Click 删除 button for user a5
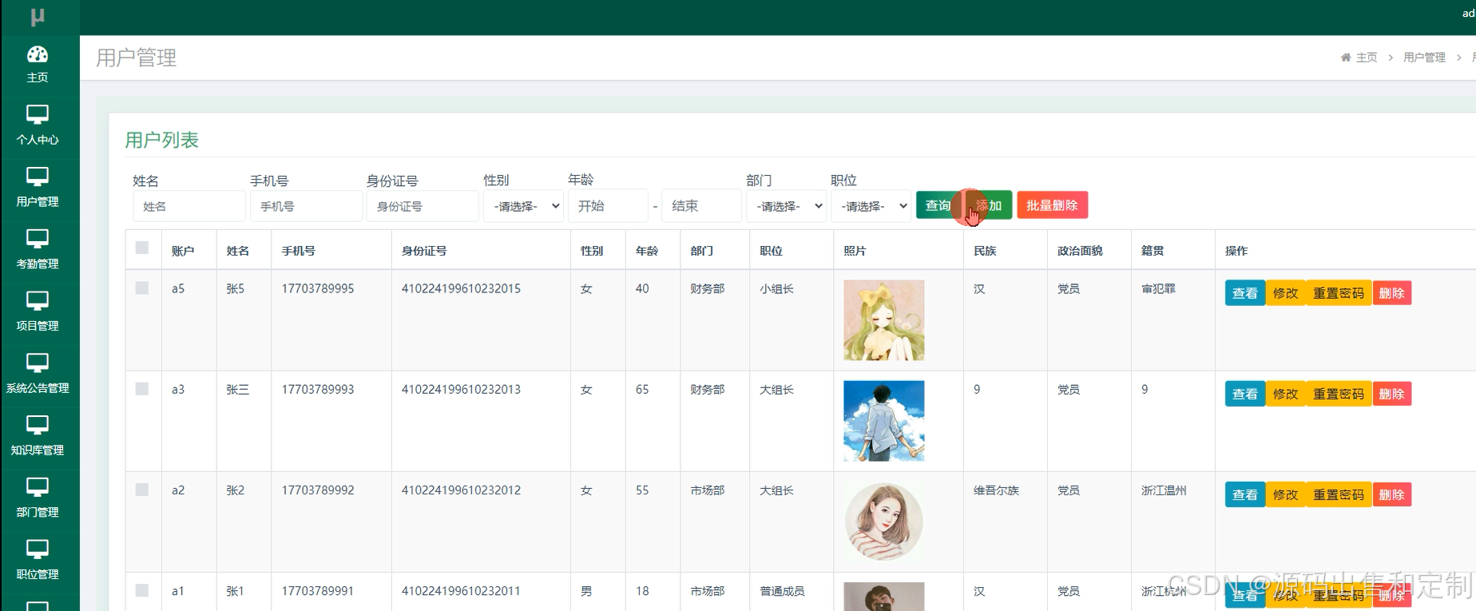Screen dimensions: 1476x611 (1391, 293)
